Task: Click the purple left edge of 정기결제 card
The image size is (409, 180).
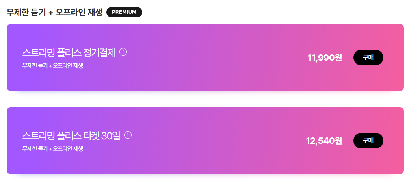Action: pos(11,58)
